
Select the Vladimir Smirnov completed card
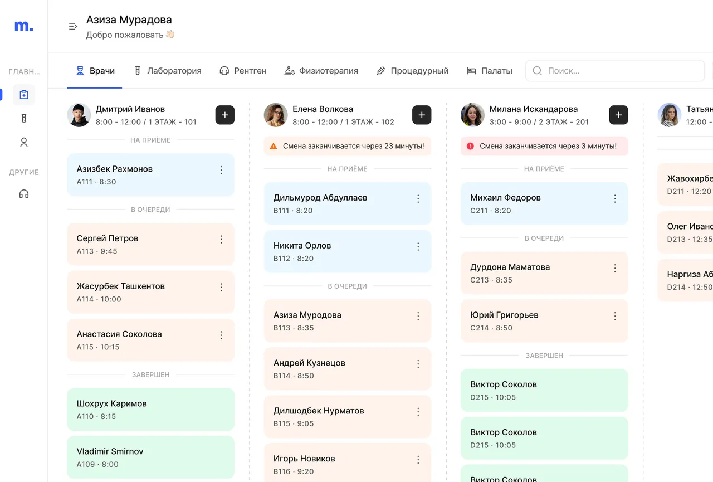pyautogui.click(x=150, y=457)
